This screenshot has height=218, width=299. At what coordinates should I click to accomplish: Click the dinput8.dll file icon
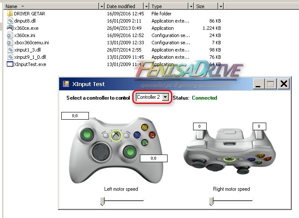[x=10, y=20]
